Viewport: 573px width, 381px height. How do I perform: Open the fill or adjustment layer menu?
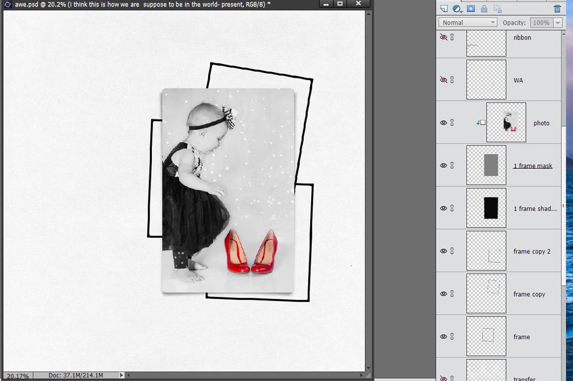click(457, 9)
